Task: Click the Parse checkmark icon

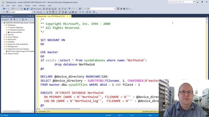Action: [47, 12]
